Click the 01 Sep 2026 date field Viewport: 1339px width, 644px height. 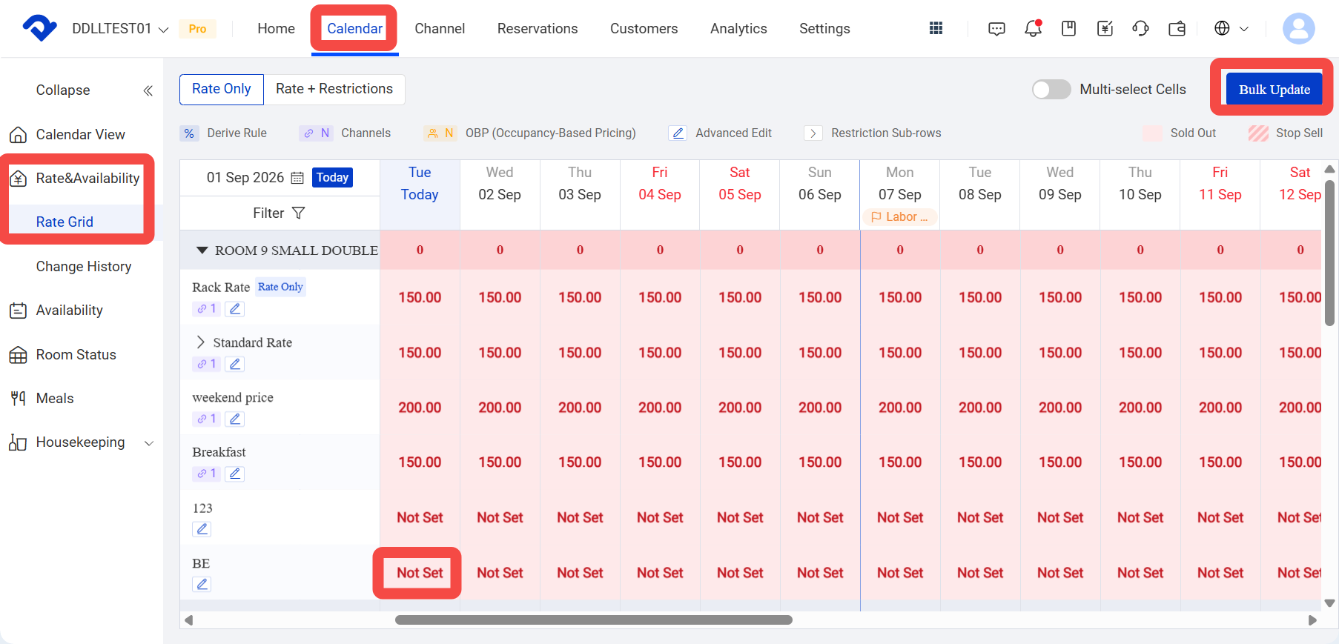tap(245, 178)
